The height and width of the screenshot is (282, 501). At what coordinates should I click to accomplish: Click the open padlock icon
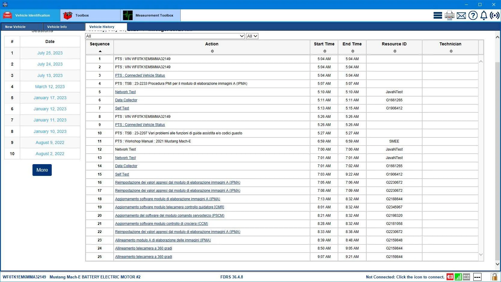coord(494,277)
